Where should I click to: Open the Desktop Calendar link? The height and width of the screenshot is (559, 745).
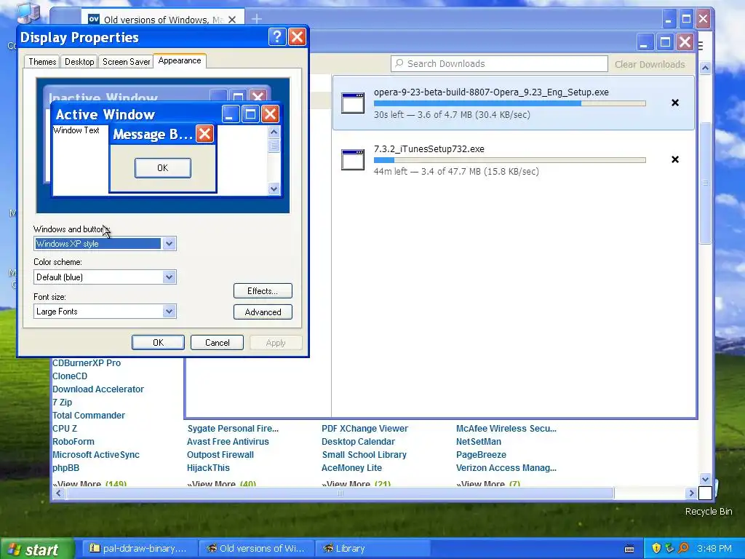(x=358, y=442)
